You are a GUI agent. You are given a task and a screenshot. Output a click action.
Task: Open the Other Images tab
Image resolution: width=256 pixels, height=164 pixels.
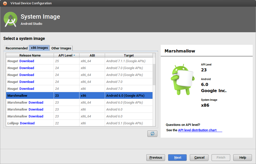(61, 48)
